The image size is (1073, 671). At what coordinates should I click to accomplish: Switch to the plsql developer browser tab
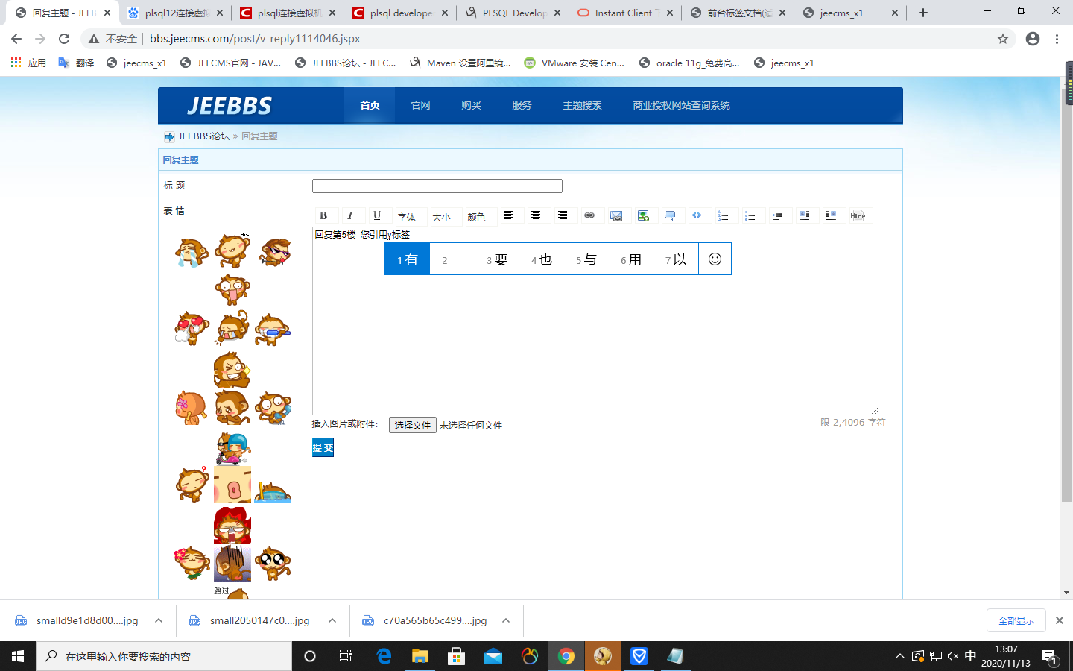coord(402,13)
